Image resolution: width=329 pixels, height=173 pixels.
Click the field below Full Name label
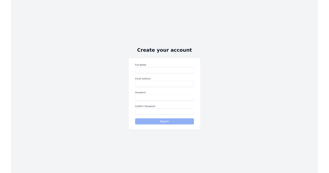(164, 70)
